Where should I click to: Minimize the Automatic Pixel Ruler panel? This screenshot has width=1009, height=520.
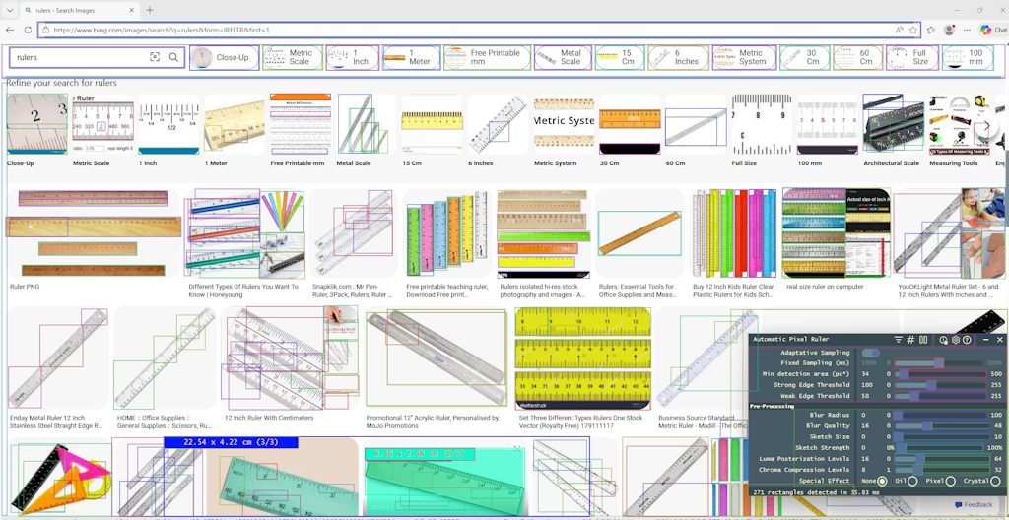click(985, 340)
